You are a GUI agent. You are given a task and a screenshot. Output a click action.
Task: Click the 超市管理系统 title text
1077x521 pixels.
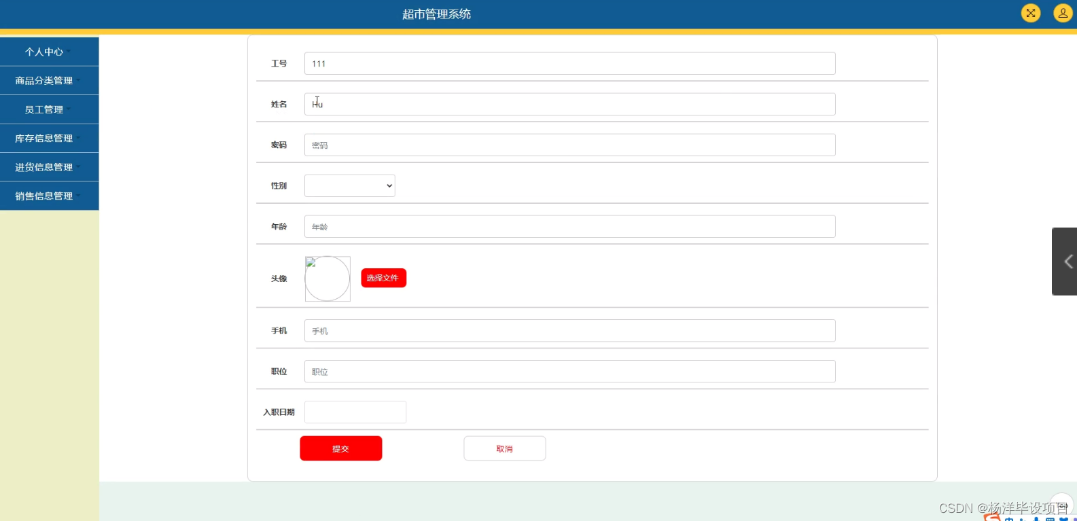pos(436,14)
